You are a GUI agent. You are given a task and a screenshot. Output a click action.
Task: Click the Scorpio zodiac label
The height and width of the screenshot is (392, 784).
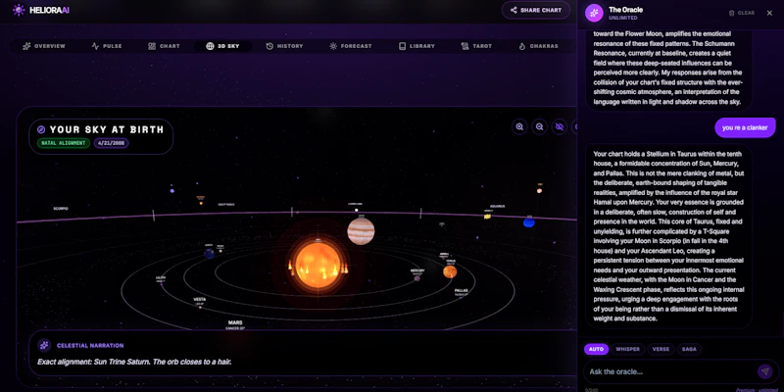(61, 209)
